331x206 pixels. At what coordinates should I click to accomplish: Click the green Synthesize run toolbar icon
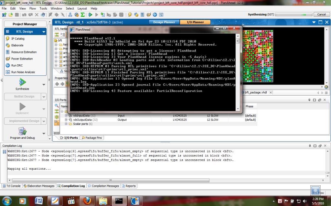(x=90, y=15)
